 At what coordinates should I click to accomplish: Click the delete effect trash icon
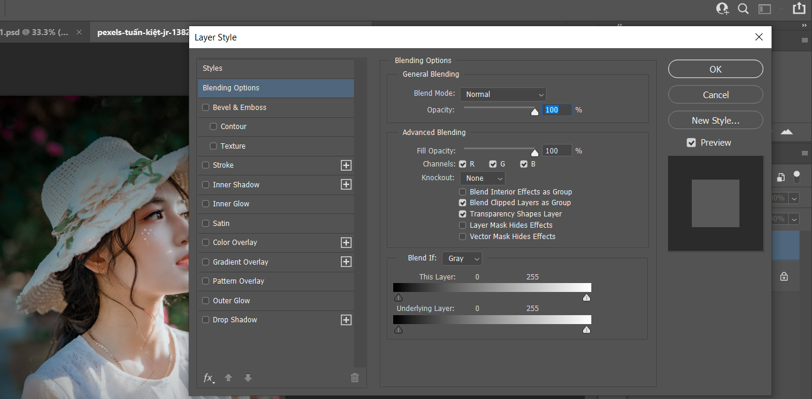click(x=355, y=378)
